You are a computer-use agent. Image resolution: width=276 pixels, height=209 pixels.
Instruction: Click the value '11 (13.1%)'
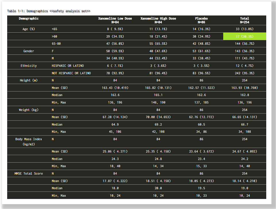[x=158, y=29]
